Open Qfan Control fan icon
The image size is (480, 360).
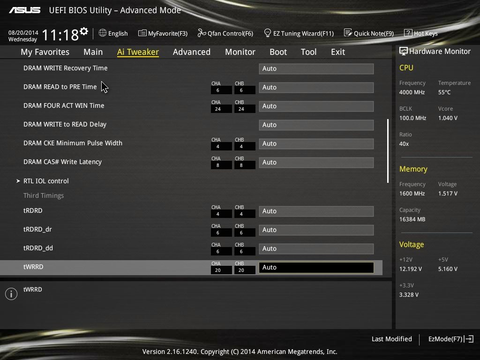(202, 33)
